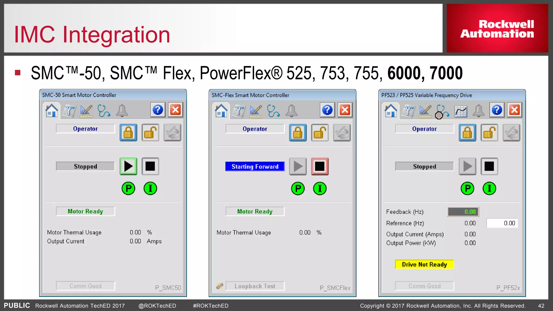The width and height of the screenshot is (553, 311).
Task: Click Operator mode field in SMC-Flex faceplate
Action: pos(255,129)
